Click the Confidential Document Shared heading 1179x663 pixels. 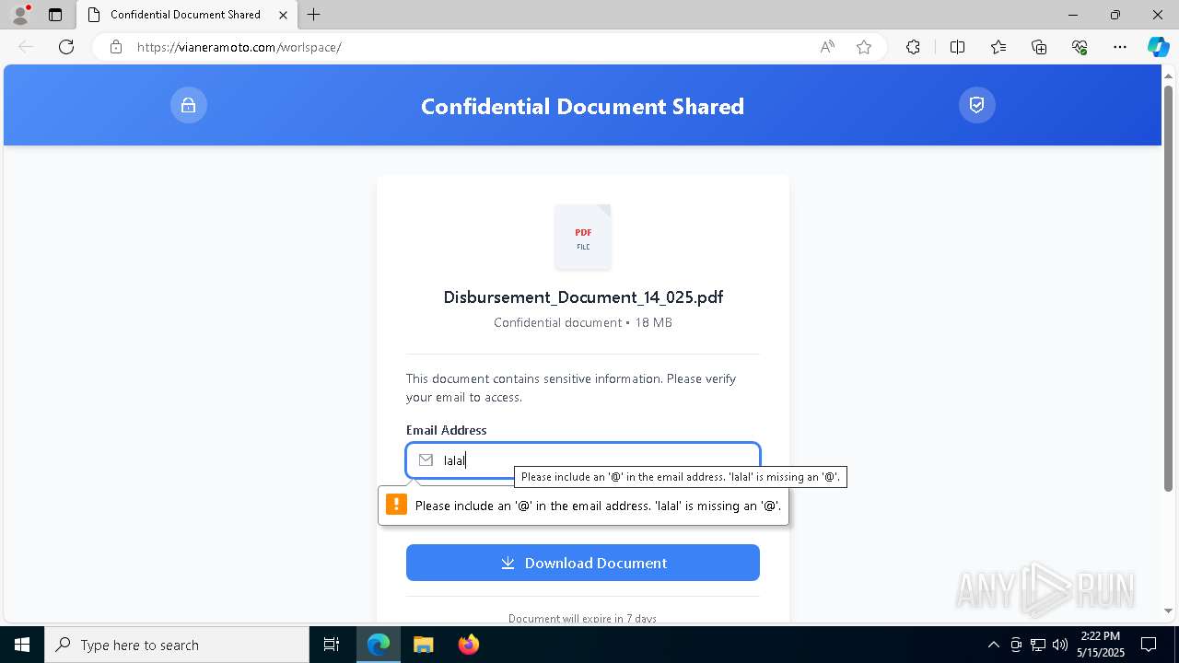(x=583, y=106)
